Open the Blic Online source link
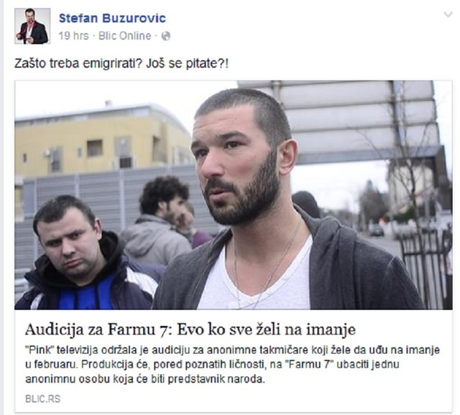Viewport: 460px width, 415px height. pos(124,36)
